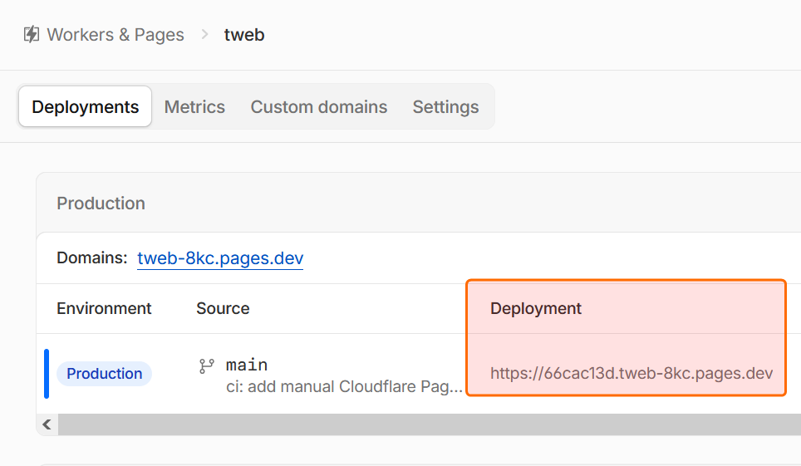Open the 66cac13d deployment URL
This screenshot has height=466, width=801.
pyautogui.click(x=631, y=374)
